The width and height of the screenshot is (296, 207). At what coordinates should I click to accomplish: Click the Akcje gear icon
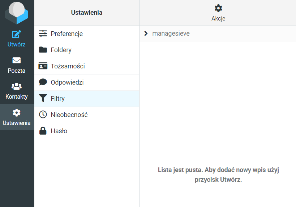pyautogui.click(x=218, y=8)
